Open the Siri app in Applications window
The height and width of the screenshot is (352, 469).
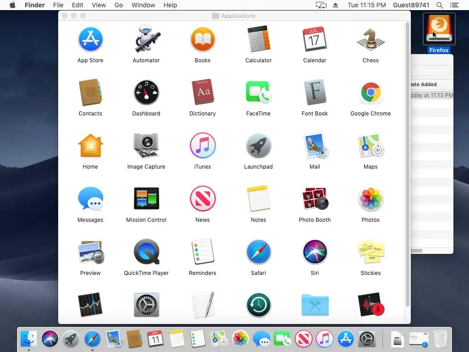point(315,252)
